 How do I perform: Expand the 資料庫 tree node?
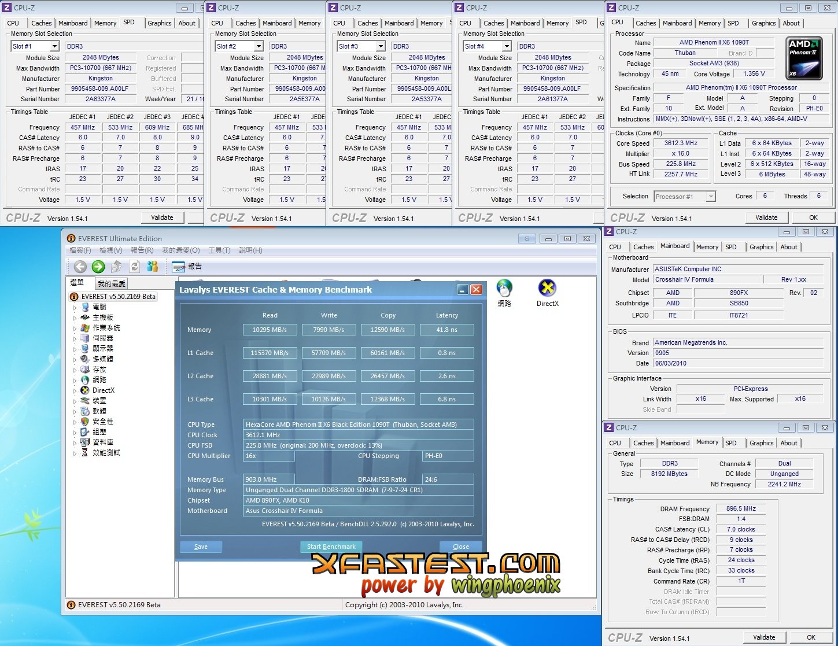75,442
